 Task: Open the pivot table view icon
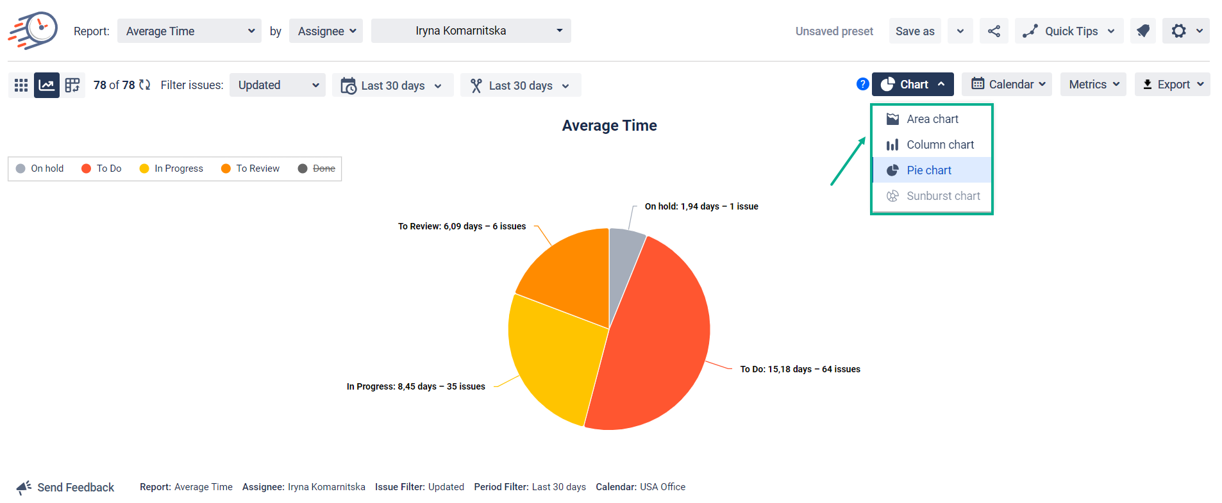(72, 85)
